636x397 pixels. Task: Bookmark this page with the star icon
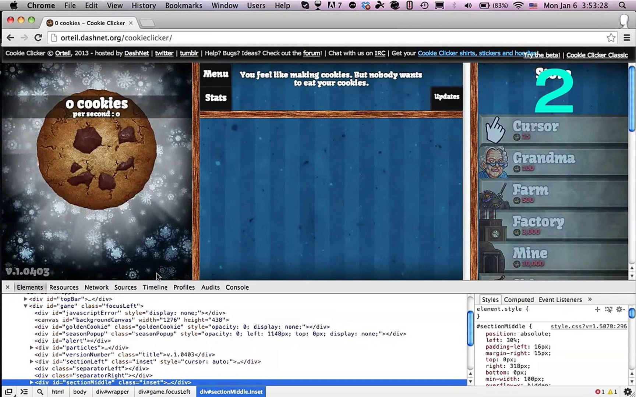coord(611,37)
